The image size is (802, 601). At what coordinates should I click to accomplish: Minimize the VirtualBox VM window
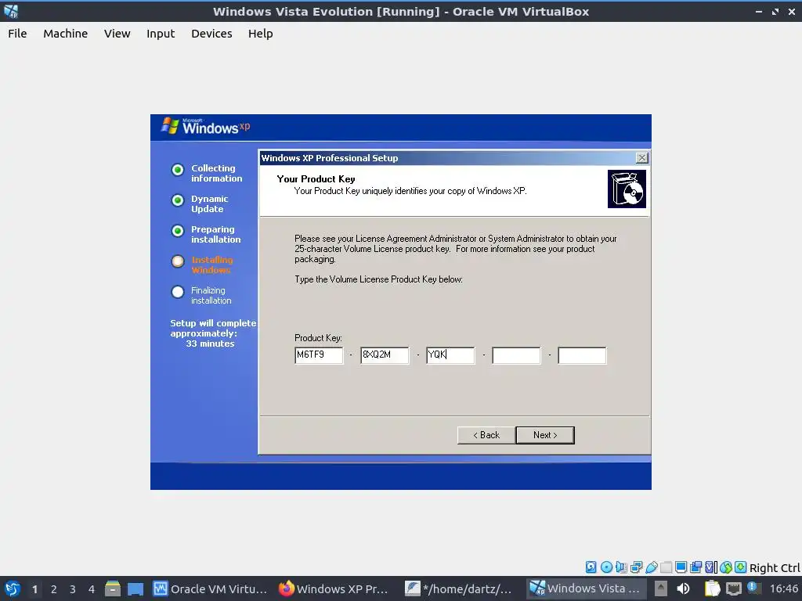click(x=759, y=11)
